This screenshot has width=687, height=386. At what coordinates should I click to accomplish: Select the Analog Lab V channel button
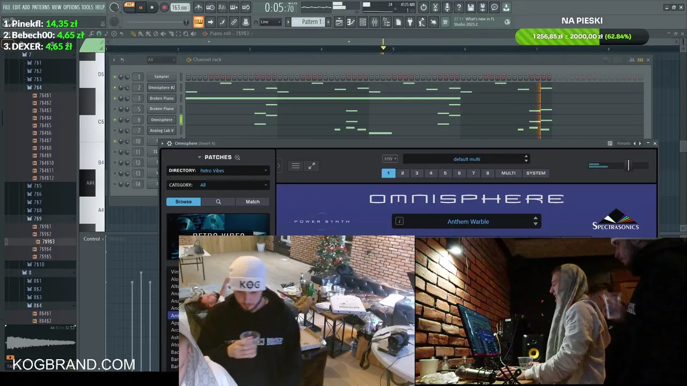tap(162, 130)
